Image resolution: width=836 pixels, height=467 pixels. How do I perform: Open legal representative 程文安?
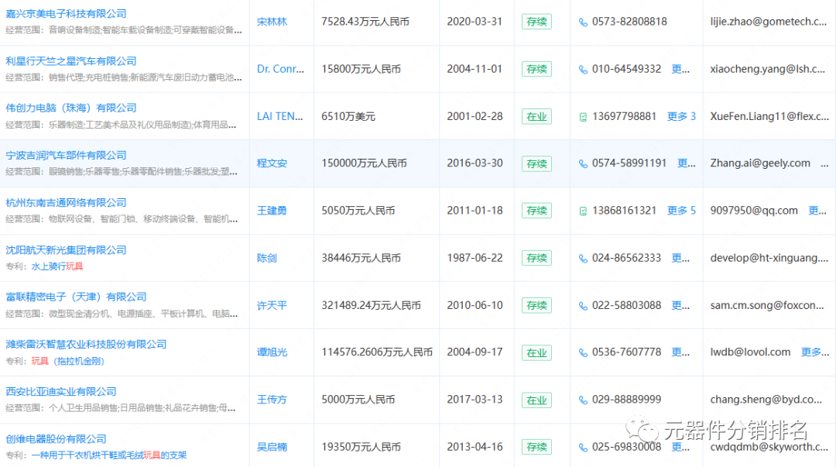click(x=272, y=163)
